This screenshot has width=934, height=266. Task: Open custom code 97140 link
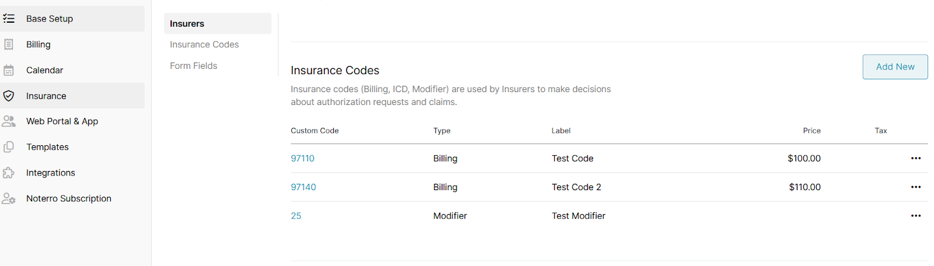[303, 187]
